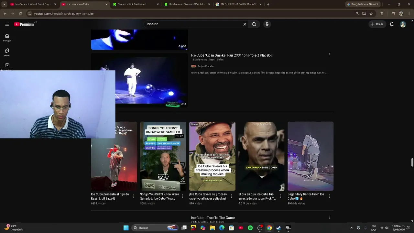Viewport: 414px width, 233px height.
Task: Bookmark this page with the star
Action: pos(371,14)
